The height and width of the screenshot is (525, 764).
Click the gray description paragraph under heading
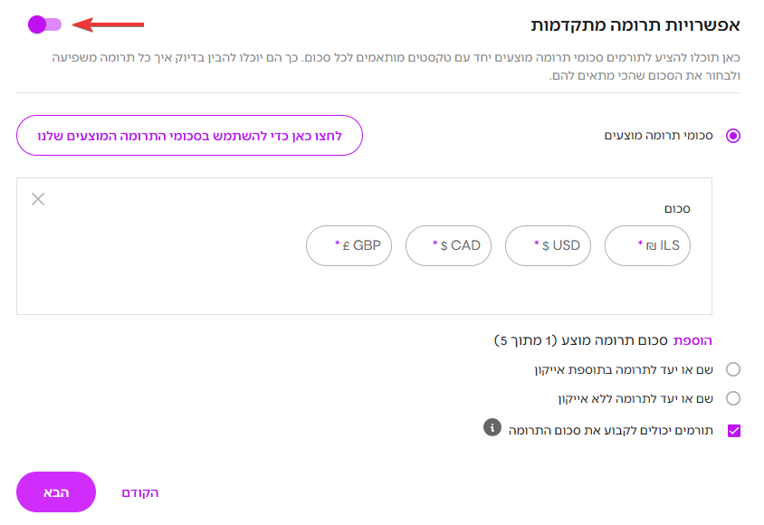coord(396,67)
